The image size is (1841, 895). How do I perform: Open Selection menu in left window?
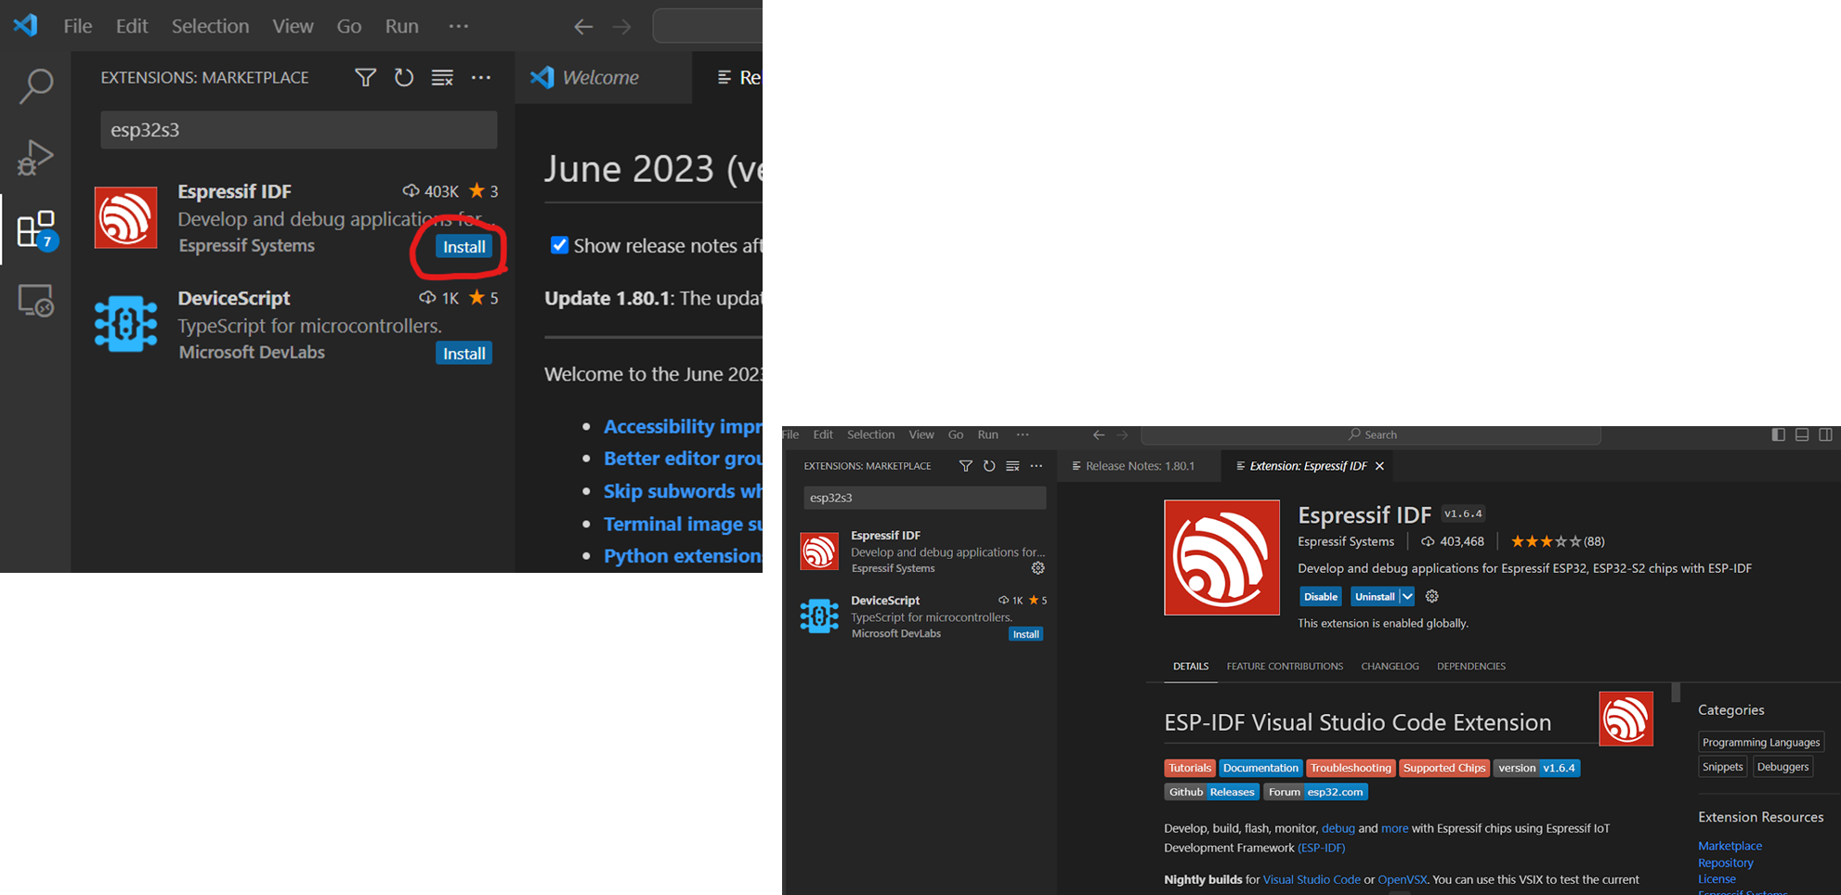pos(210,26)
